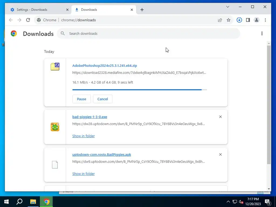Open a new tab with plus button
The width and height of the screenshot is (276, 207).
point(142,10)
